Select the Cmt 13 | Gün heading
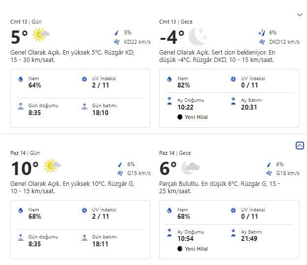This screenshot has width=307, height=265. [26, 22]
